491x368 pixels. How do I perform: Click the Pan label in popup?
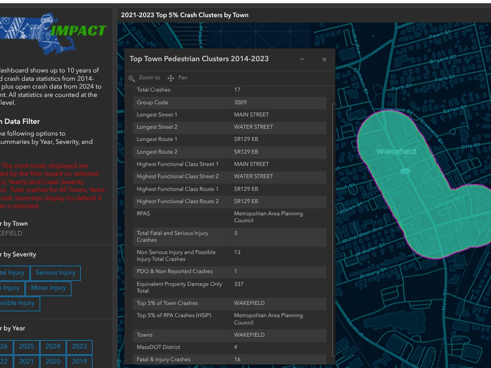pos(183,78)
